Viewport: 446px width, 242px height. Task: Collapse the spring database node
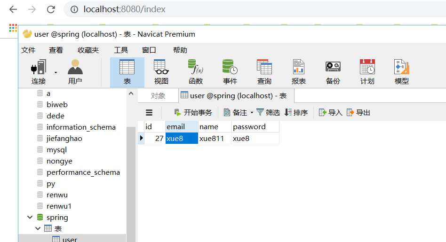tap(30, 217)
